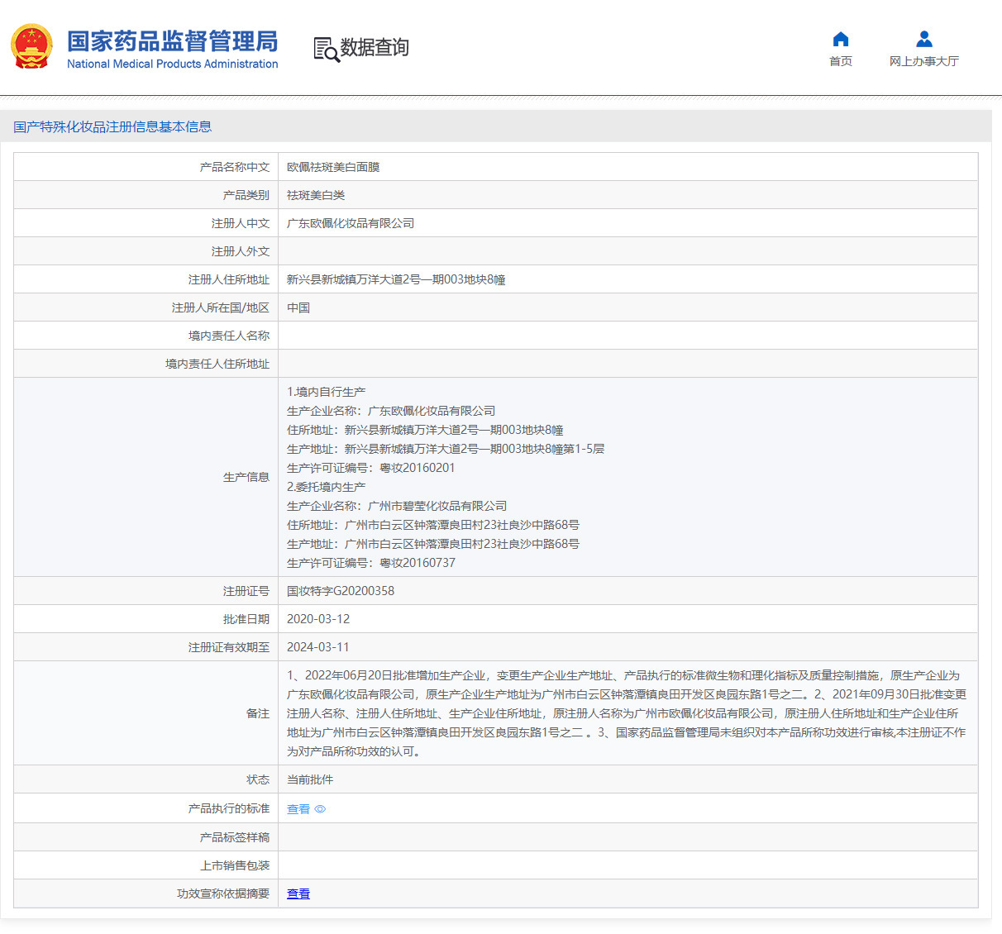Click the 产品类别 value 祛斑美白类
This screenshot has height=934, width=1002.
pyautogui.click(x=315, y=194)
